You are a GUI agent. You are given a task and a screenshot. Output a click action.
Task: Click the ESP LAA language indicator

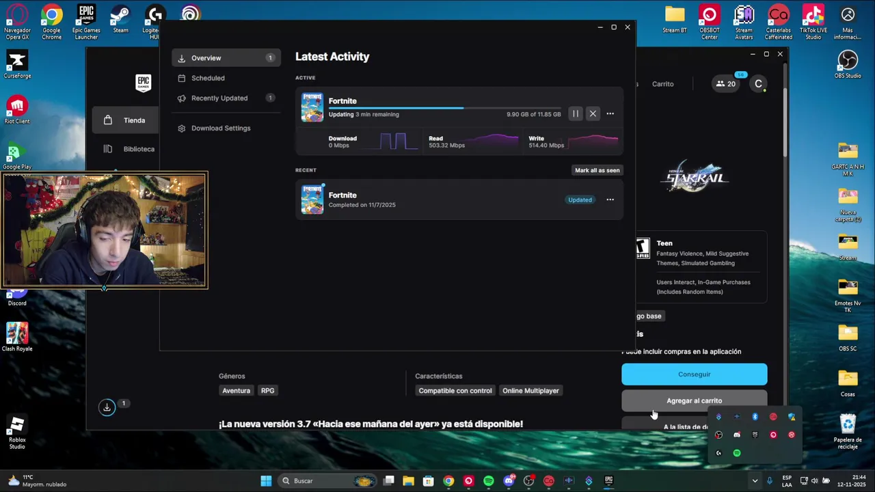click(x=787, y=481)
